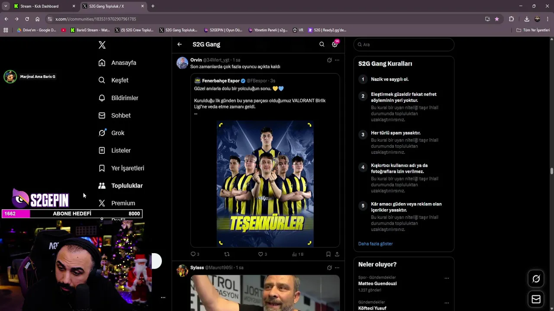The width and height of the screenshot is (554, 311).
Task: Open Grok from sidebar
Action: [x=111, y=133]
